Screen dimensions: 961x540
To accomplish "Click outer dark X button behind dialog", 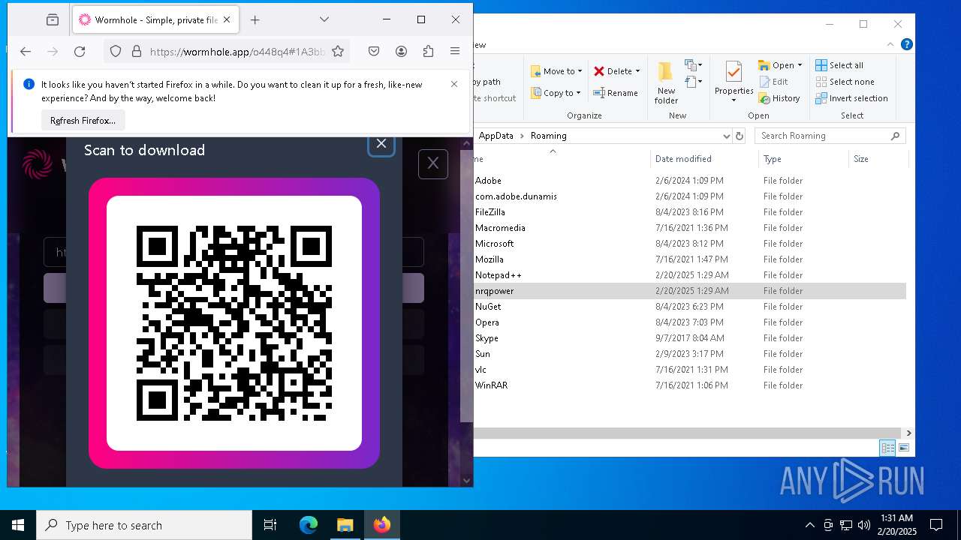I will tap(433, 163).
